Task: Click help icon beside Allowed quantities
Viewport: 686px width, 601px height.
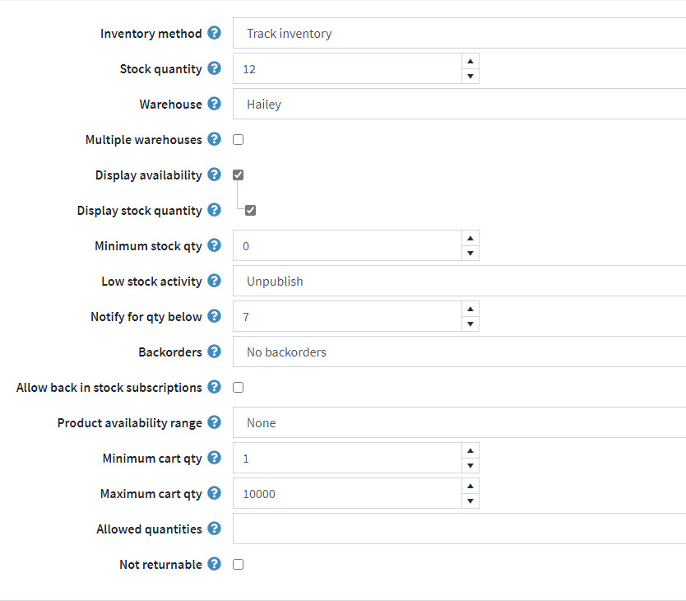Action: pos(214,529)
